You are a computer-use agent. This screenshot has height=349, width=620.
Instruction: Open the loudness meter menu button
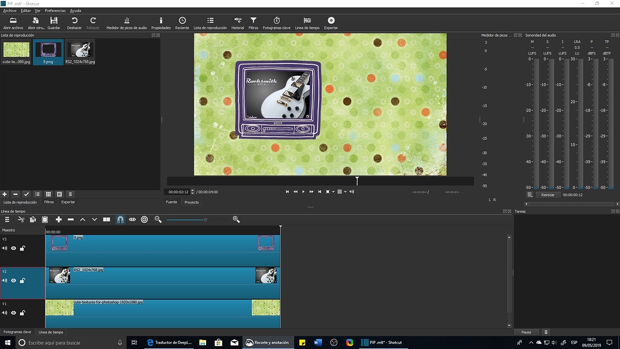coord(530,195)
